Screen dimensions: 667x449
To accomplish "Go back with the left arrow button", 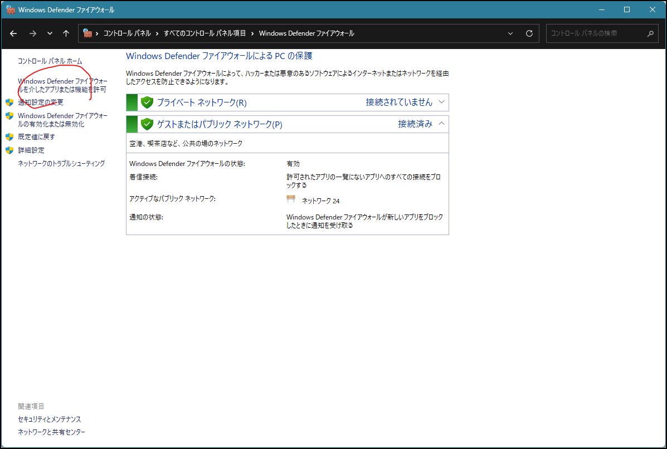I will [13, 33].
